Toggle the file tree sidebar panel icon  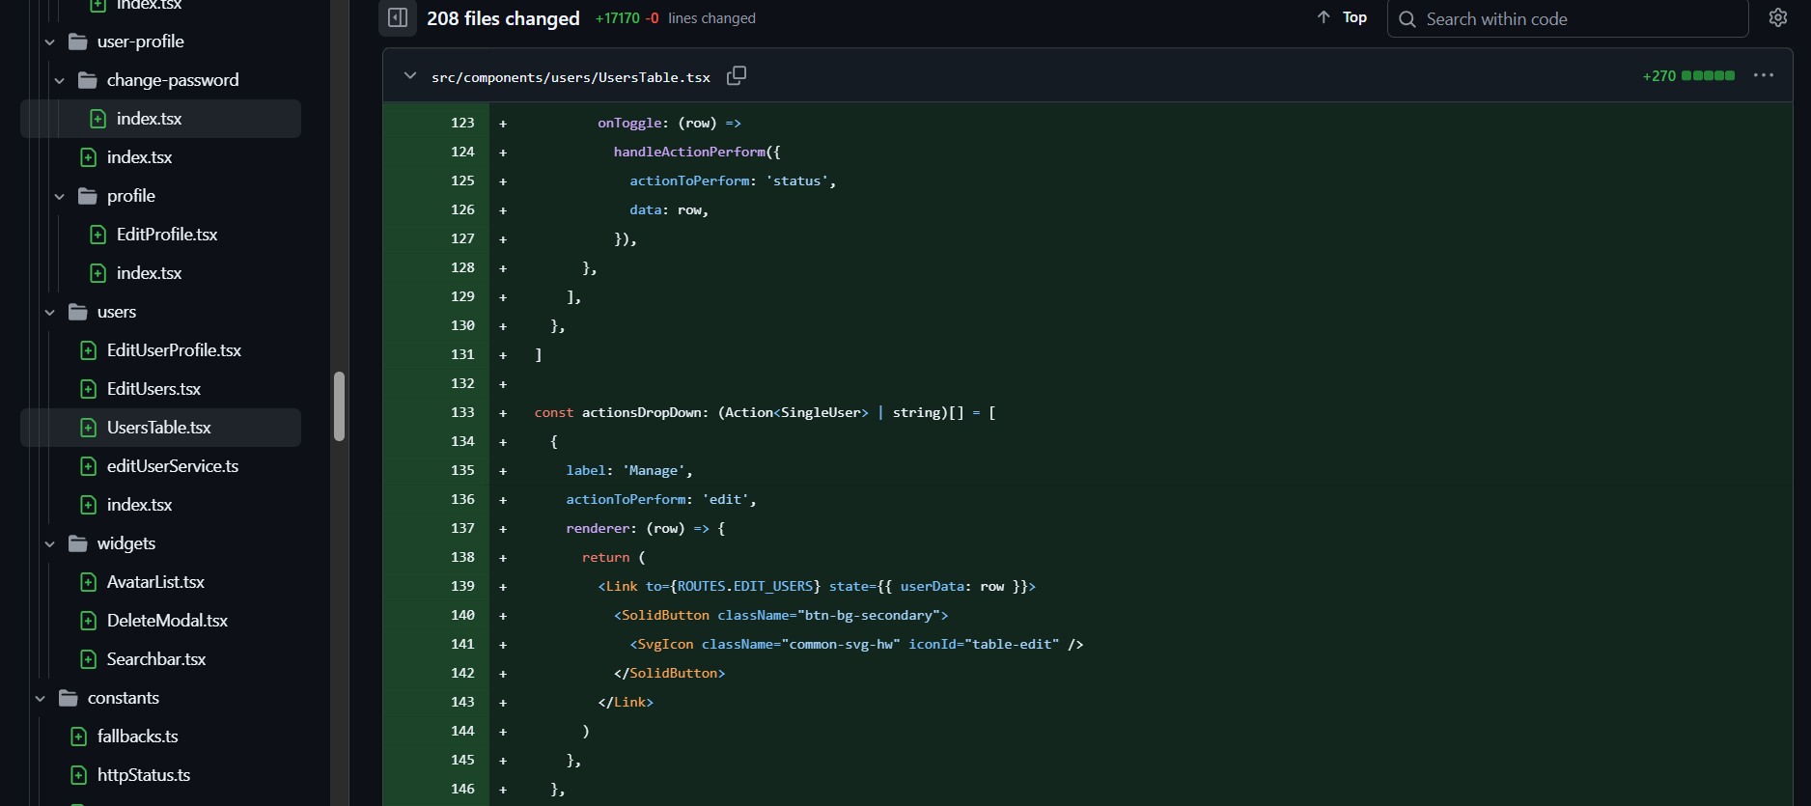click(398, 17)
